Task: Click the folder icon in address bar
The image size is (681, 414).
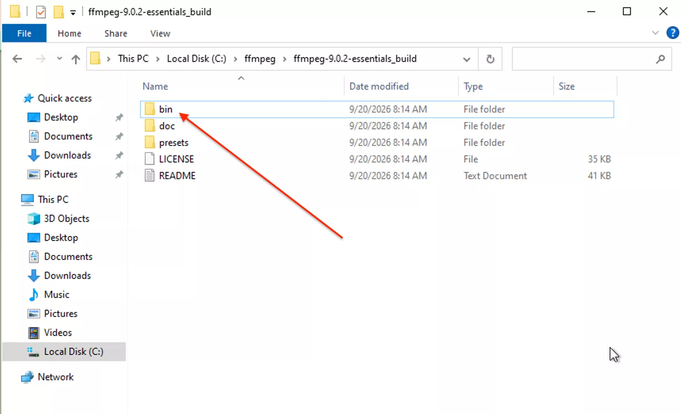Action: [95, 59]
